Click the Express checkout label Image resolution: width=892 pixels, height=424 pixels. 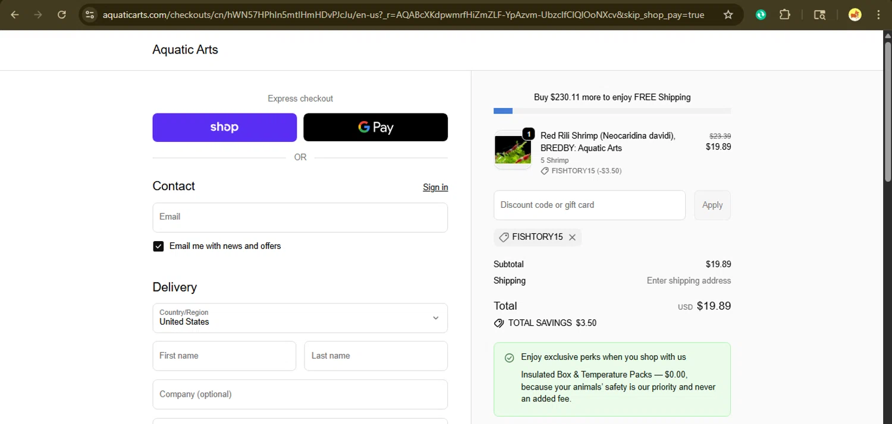pyautogui.click(x=300, y=99)
